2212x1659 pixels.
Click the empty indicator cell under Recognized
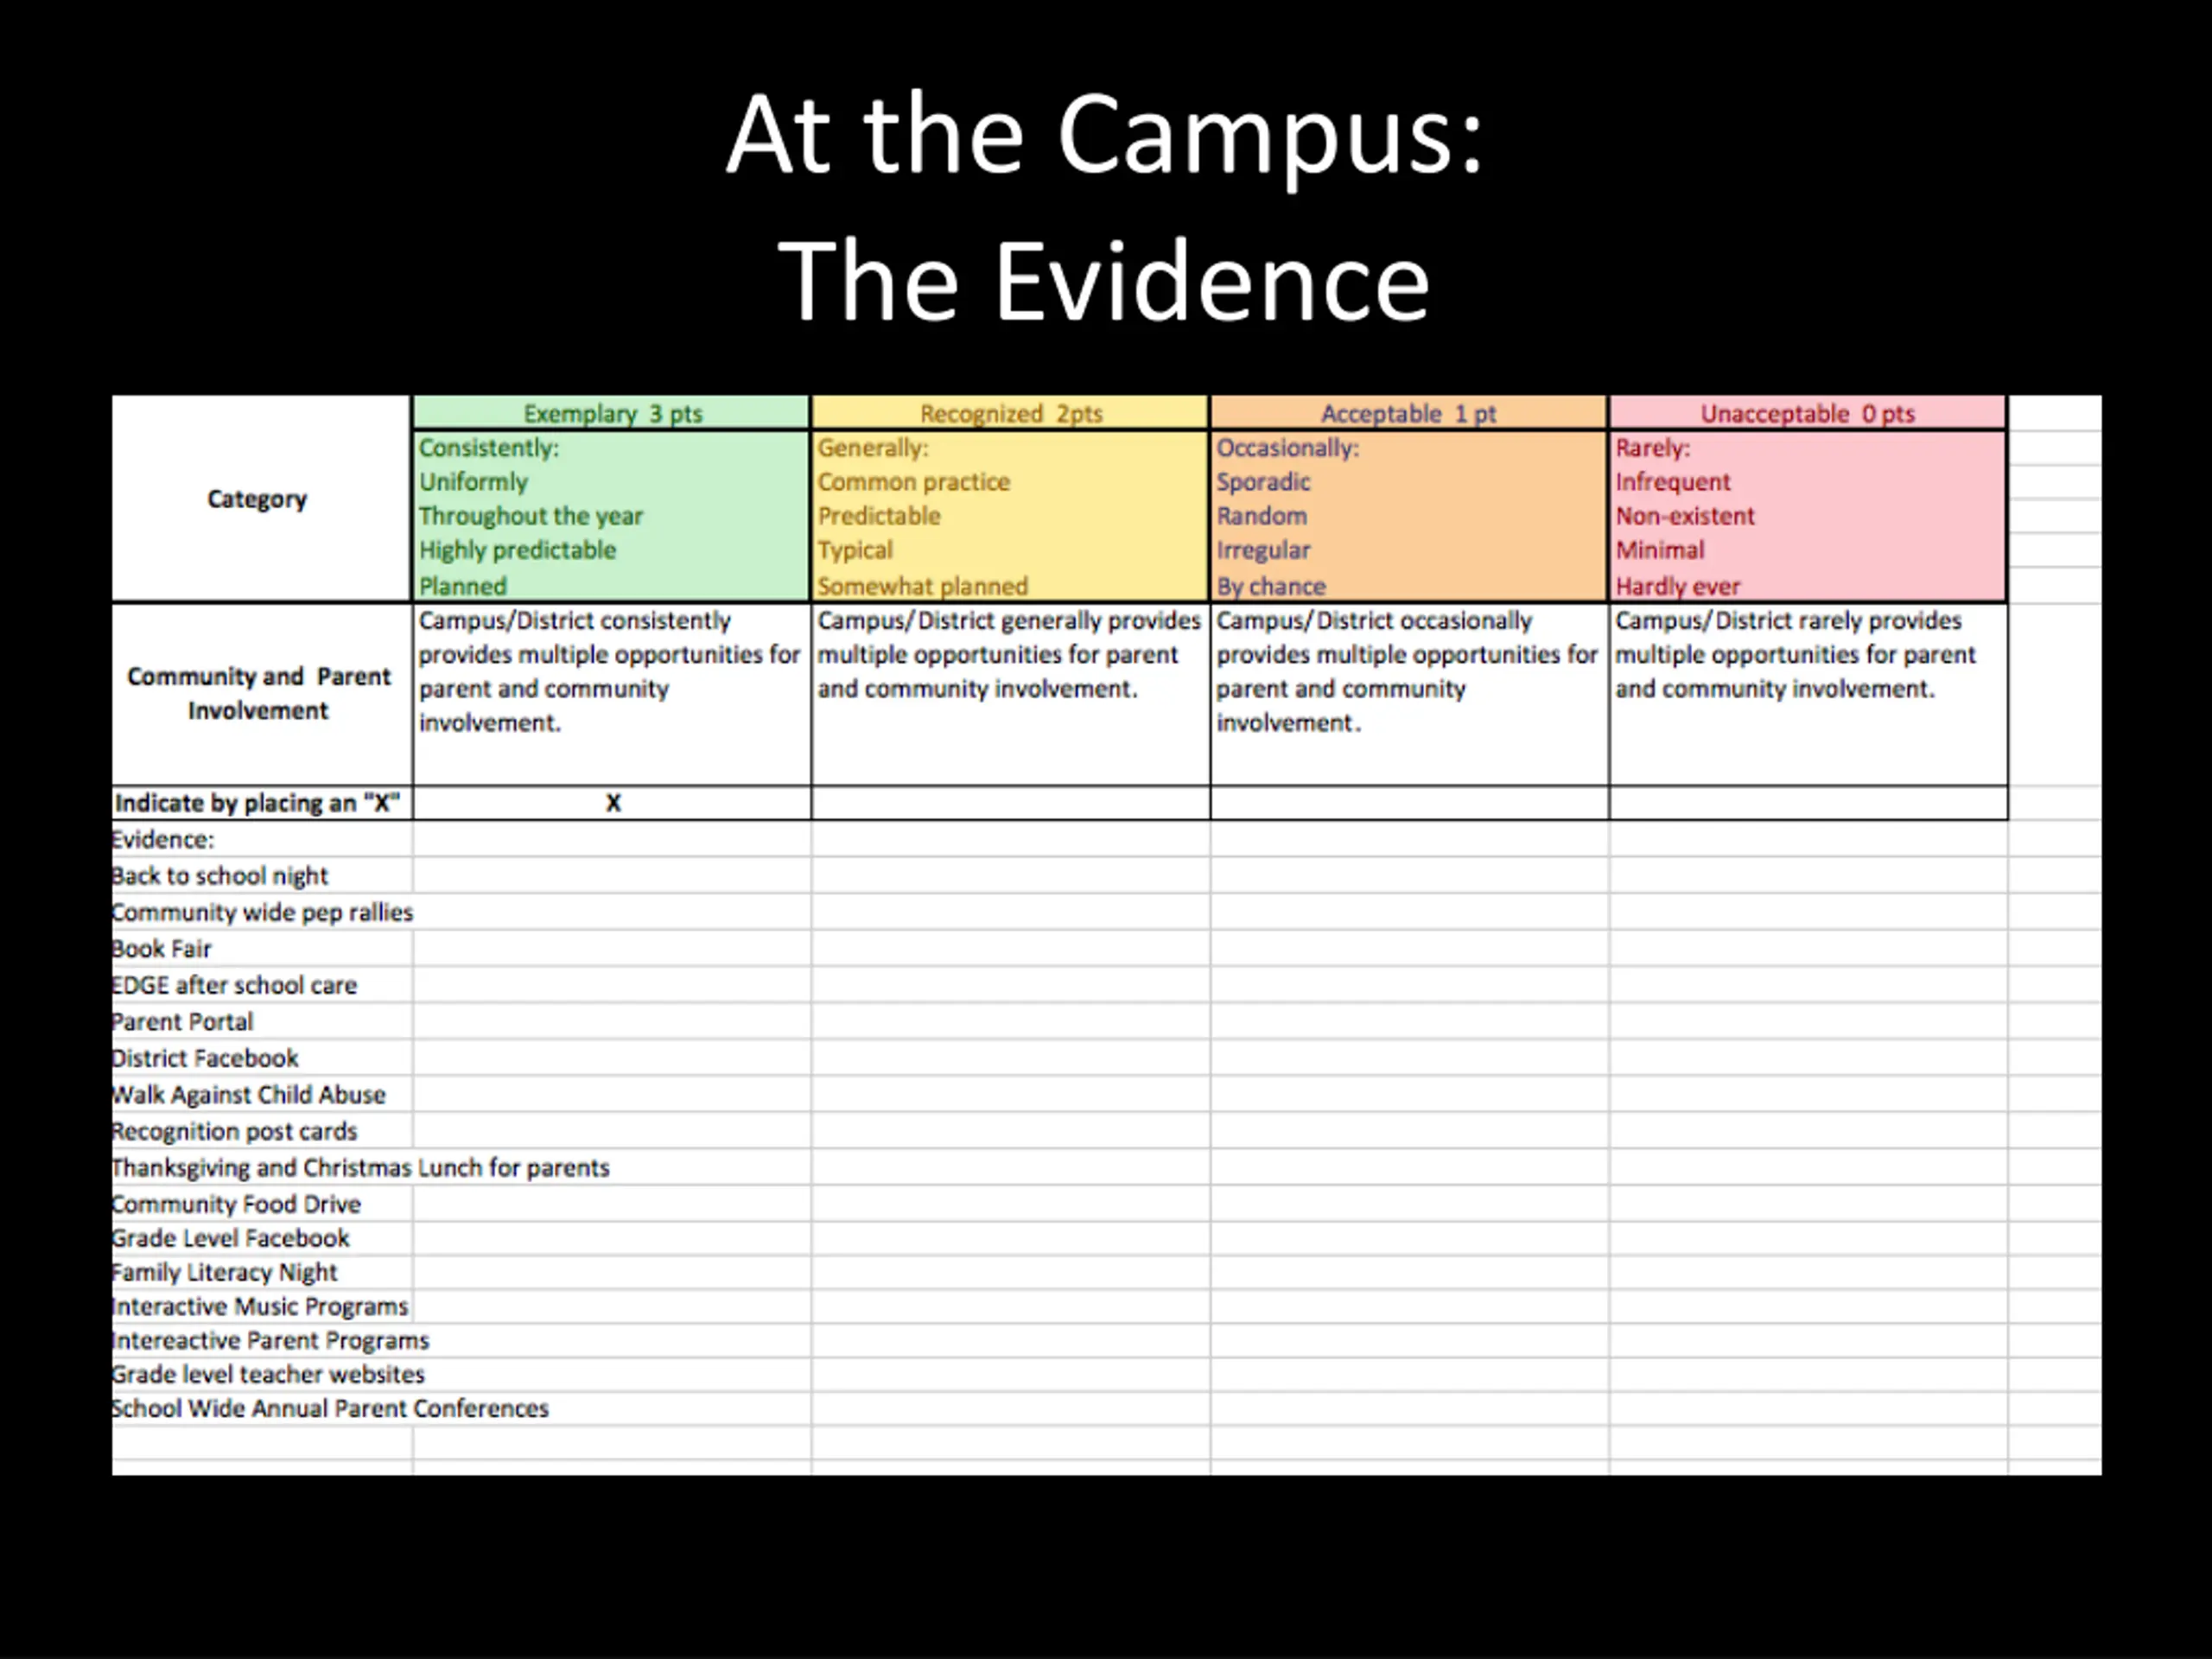point(1010,803)
